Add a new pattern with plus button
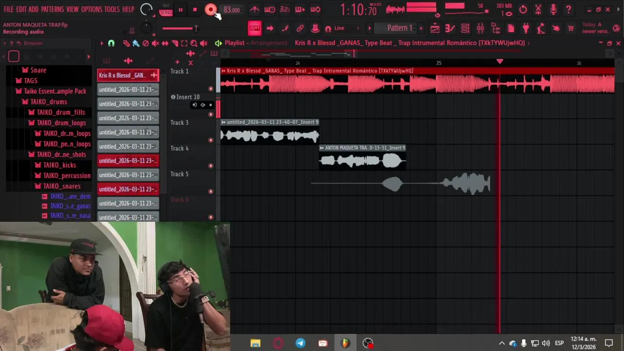This screenshot has width=624, height=351. [421, 28]
